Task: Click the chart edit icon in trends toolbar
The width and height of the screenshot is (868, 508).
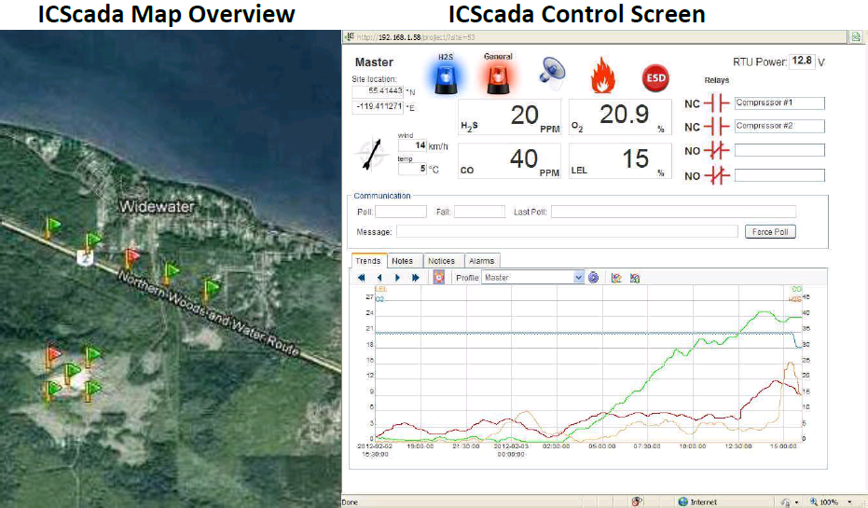Action: (x=616, y=278)
